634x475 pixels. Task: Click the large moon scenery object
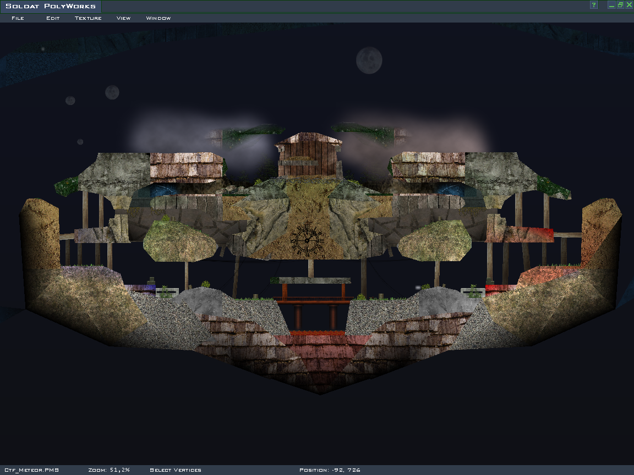(369, 60)
